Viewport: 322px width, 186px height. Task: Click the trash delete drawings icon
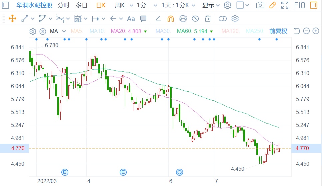(x=208, y=19)
